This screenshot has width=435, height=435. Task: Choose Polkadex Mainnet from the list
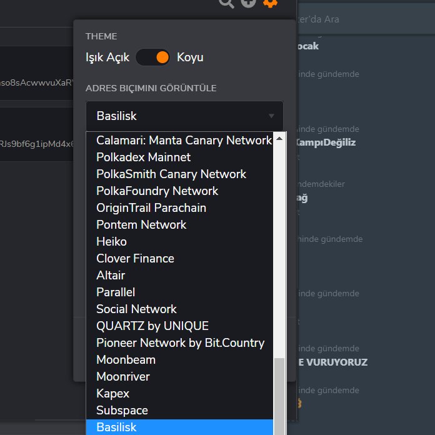[x=179, y=157]
